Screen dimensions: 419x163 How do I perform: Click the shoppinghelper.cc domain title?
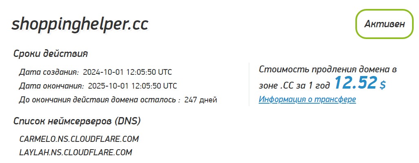[80, 24]
